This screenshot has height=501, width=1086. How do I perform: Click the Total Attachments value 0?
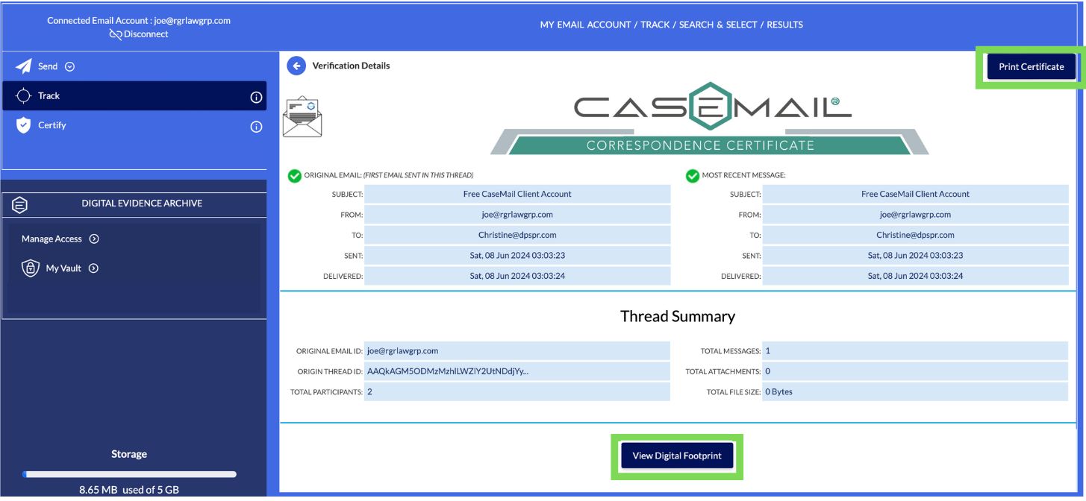(x=915, y=371)
